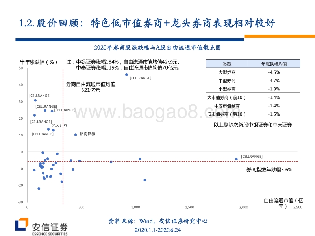Select the data point next to 招商证券
This screenshot has width=315, height=236.
click(x=76, y=135)
